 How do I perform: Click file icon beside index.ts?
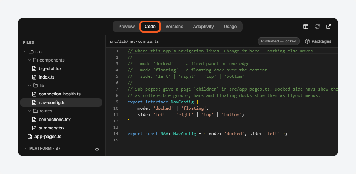click(x=34, y=77)
